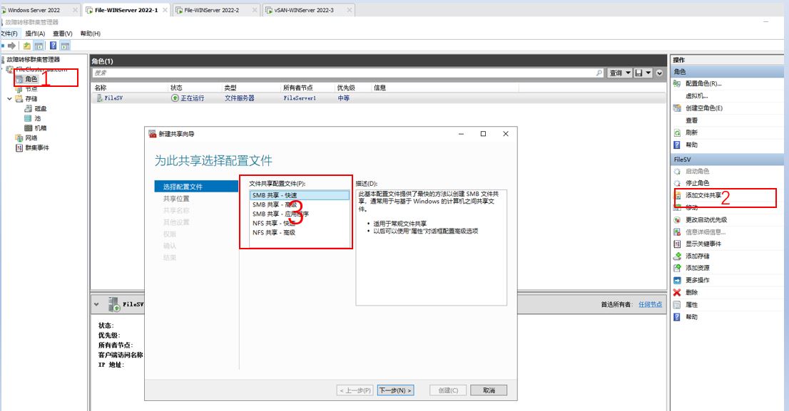Click the blue Help icon on the toolbar

53,44
